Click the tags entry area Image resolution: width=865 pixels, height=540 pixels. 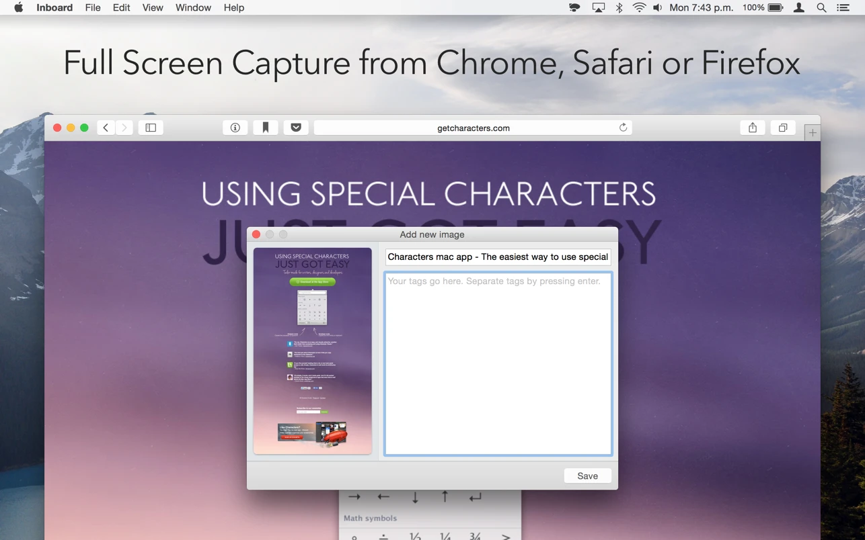tap(498, 363)
